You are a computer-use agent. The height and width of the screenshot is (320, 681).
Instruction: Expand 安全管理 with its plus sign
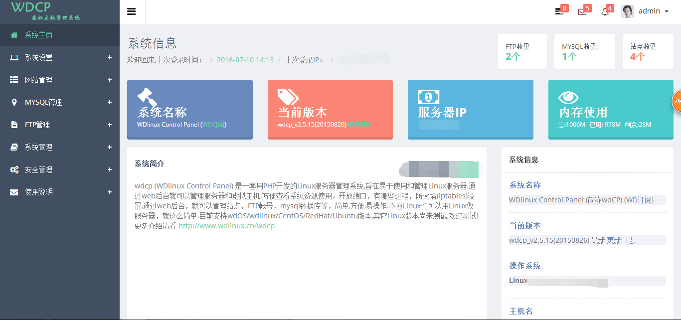pos(110,169)
